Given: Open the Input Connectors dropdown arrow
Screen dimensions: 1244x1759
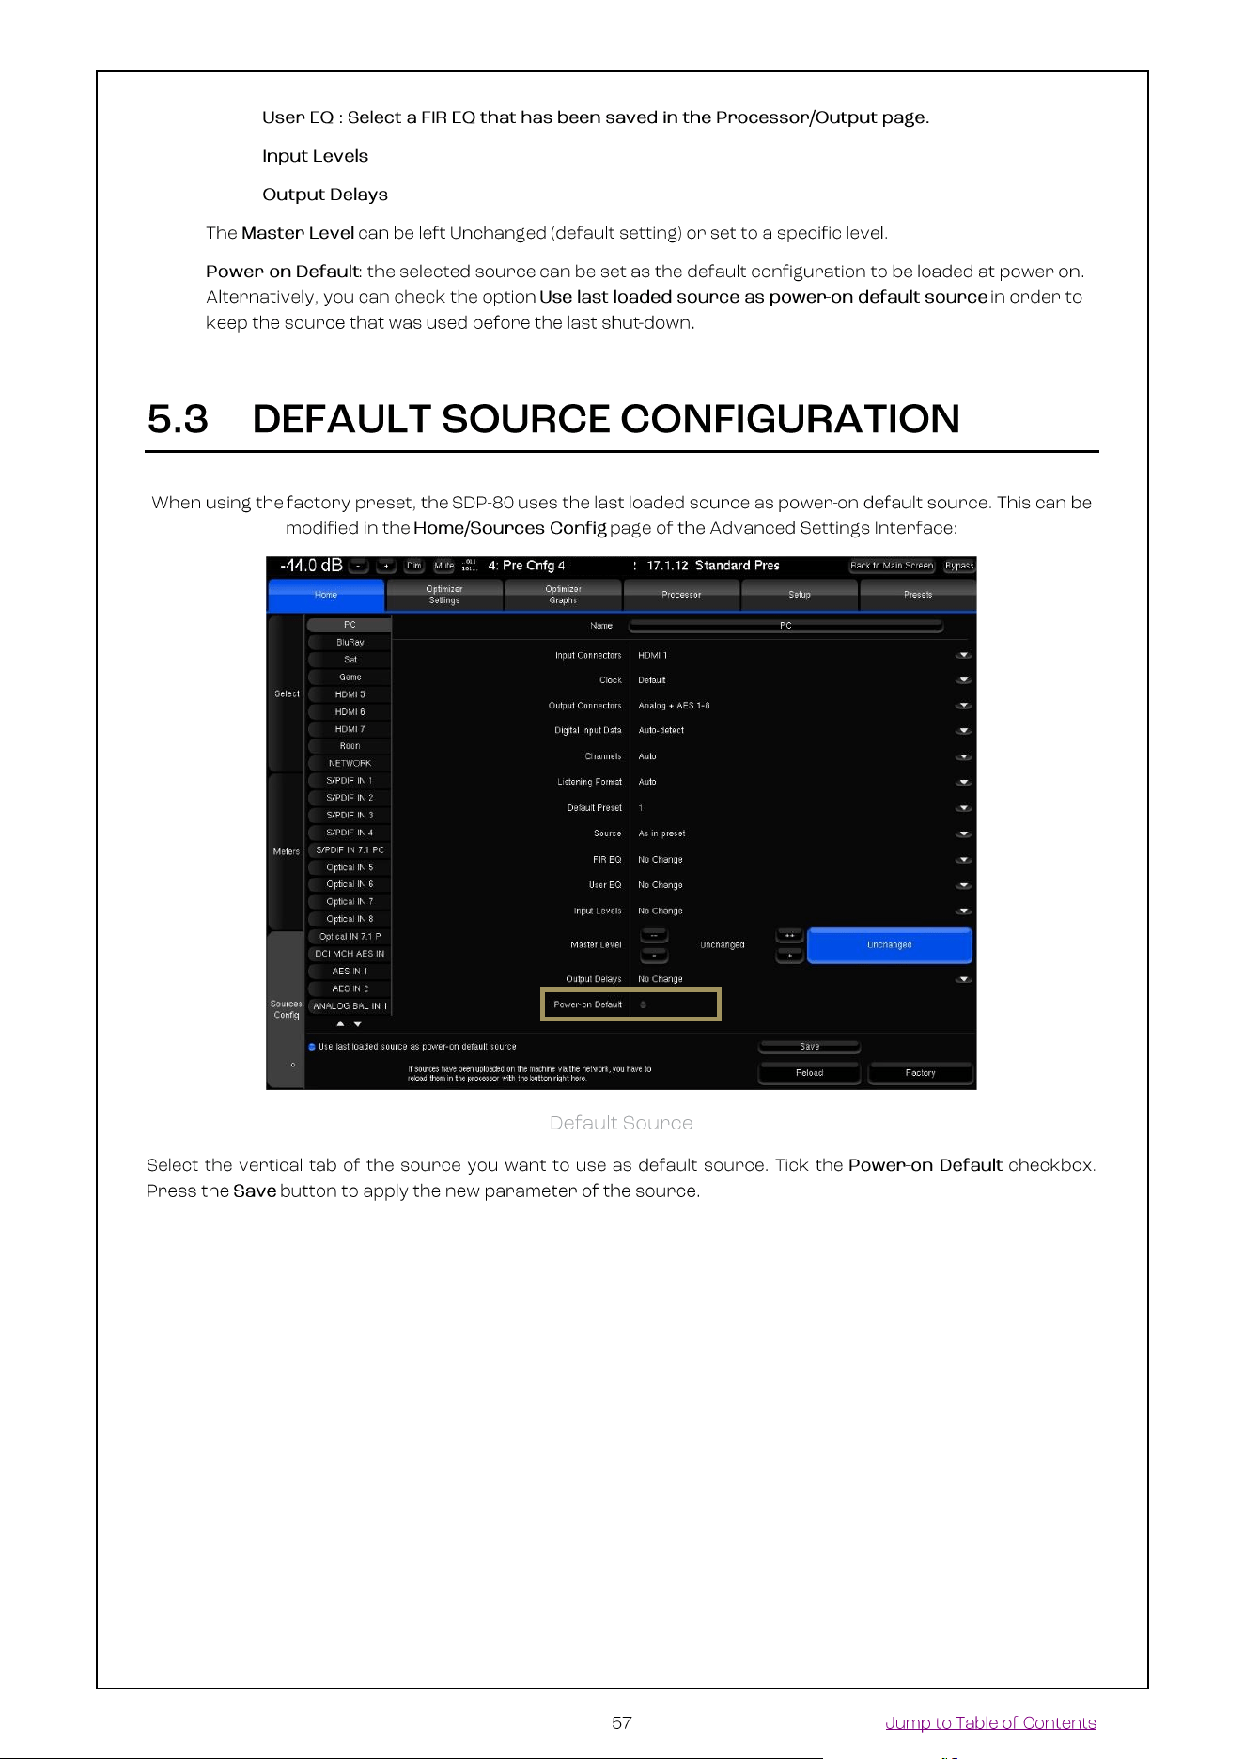Looking at the screenshot, I should pyautogui.click(x=963, y=655).
